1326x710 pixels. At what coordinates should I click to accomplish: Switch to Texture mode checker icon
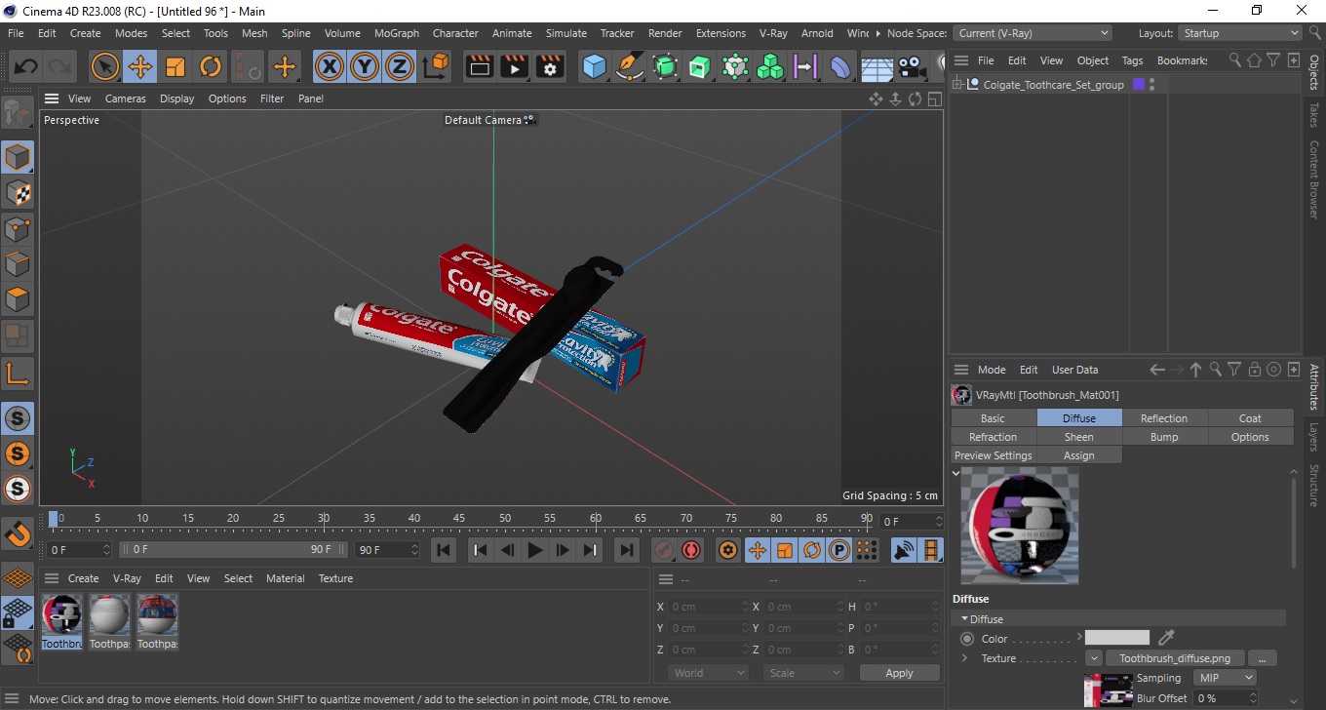click(18, 192)
